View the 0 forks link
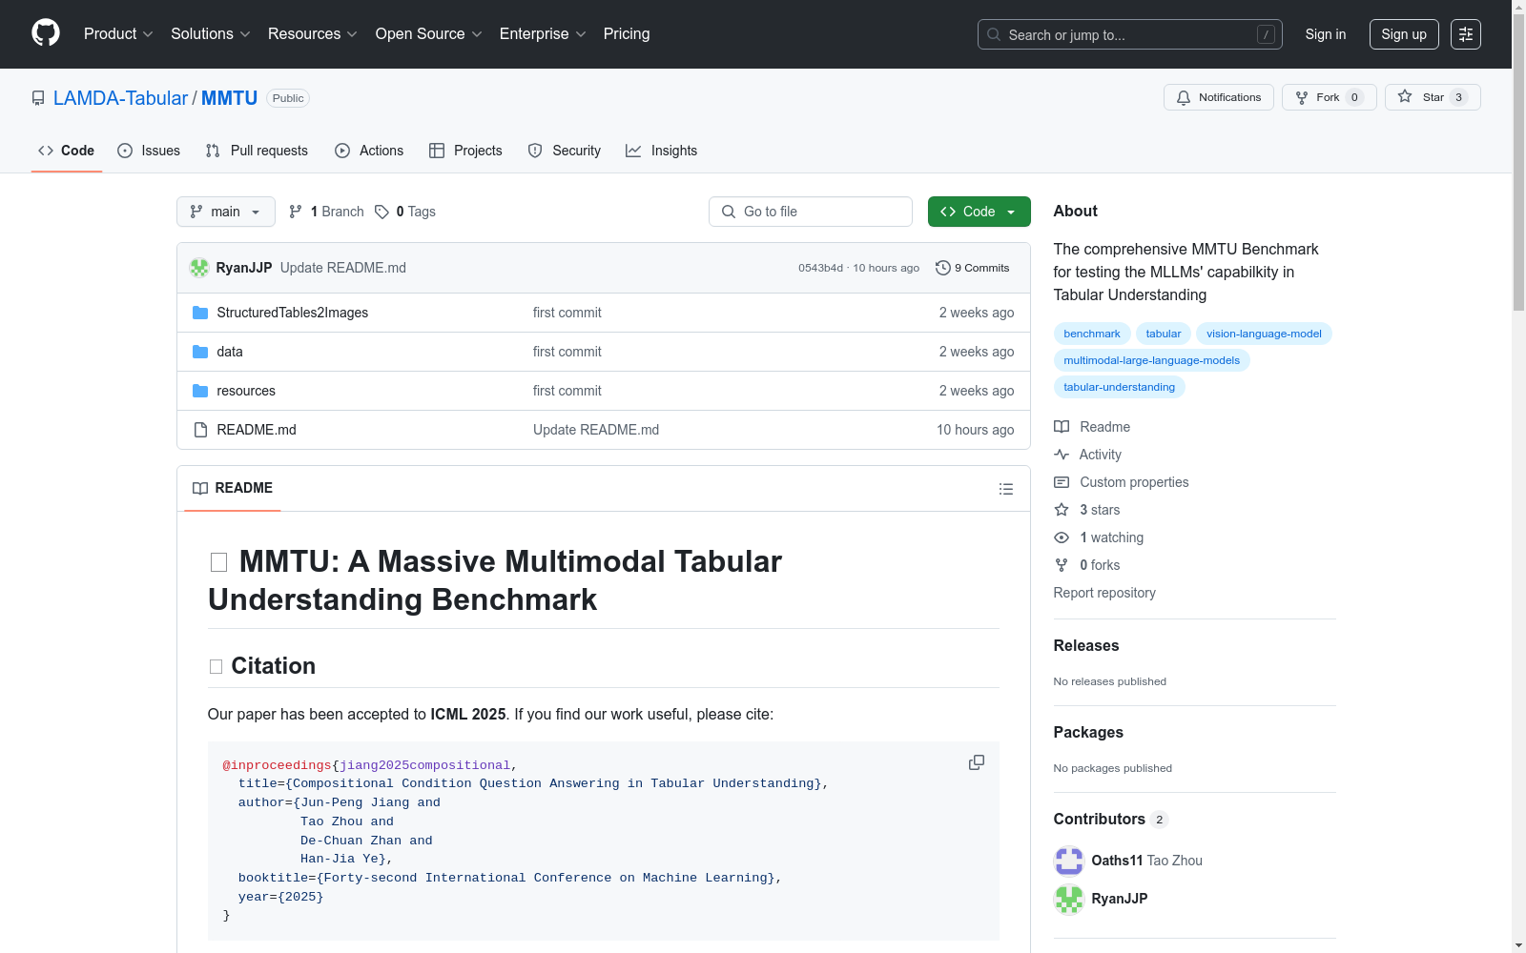 [x=1087, y=565]
